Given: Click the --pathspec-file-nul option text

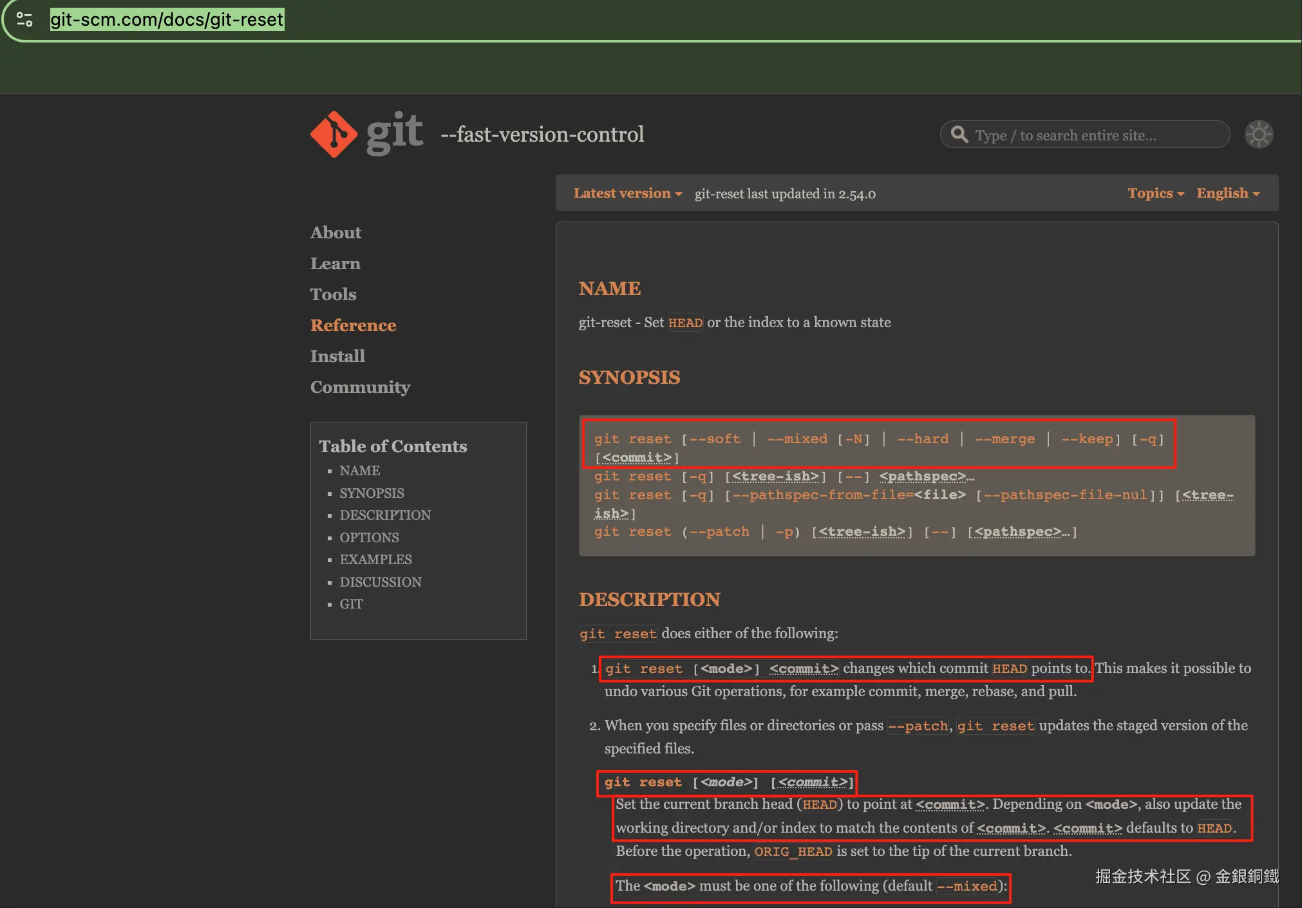Looking at the screenshot, I should point(1066,495).
